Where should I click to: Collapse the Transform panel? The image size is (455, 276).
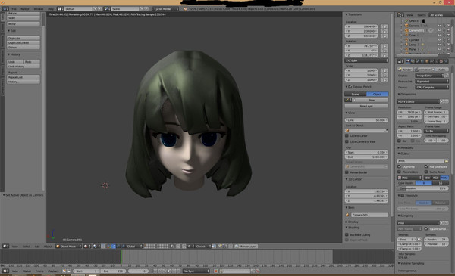(353, 14)
